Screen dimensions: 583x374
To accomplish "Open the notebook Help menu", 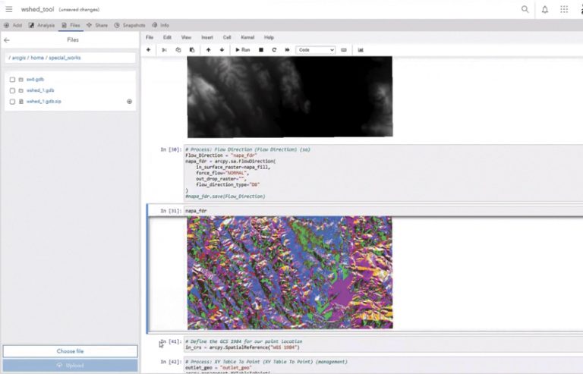I will point(269,37).
